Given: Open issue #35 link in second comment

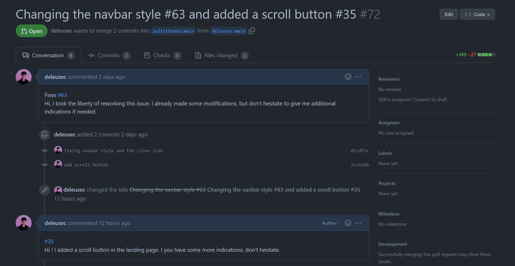Looking at the screenshot, I should pyautogui.click(x=49, y=241).
